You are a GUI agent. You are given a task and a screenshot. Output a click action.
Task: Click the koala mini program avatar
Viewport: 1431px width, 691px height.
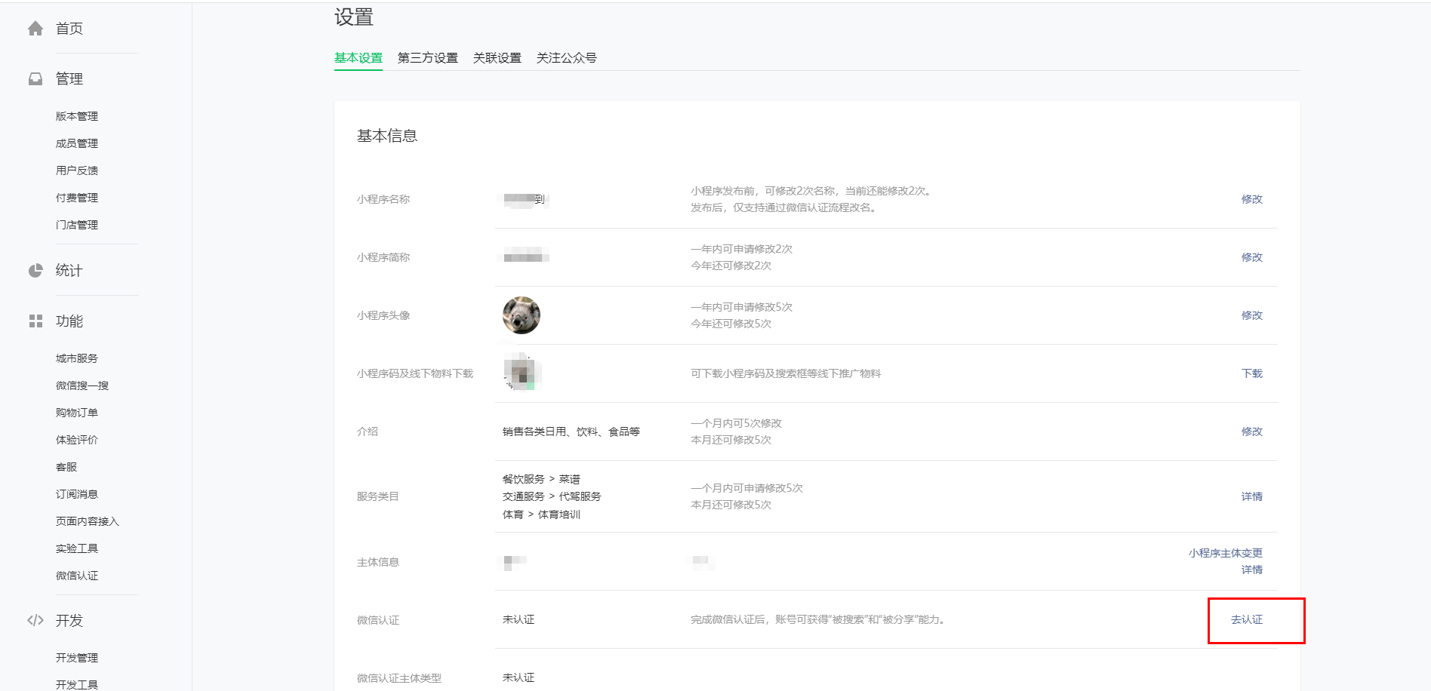pos(522,315)
